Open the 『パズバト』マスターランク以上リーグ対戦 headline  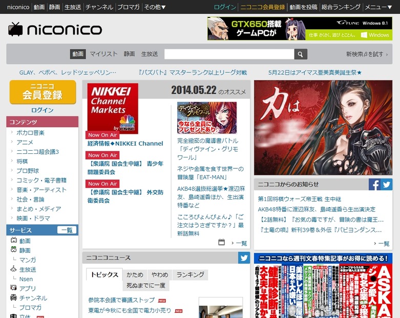[x=193, y=72]
